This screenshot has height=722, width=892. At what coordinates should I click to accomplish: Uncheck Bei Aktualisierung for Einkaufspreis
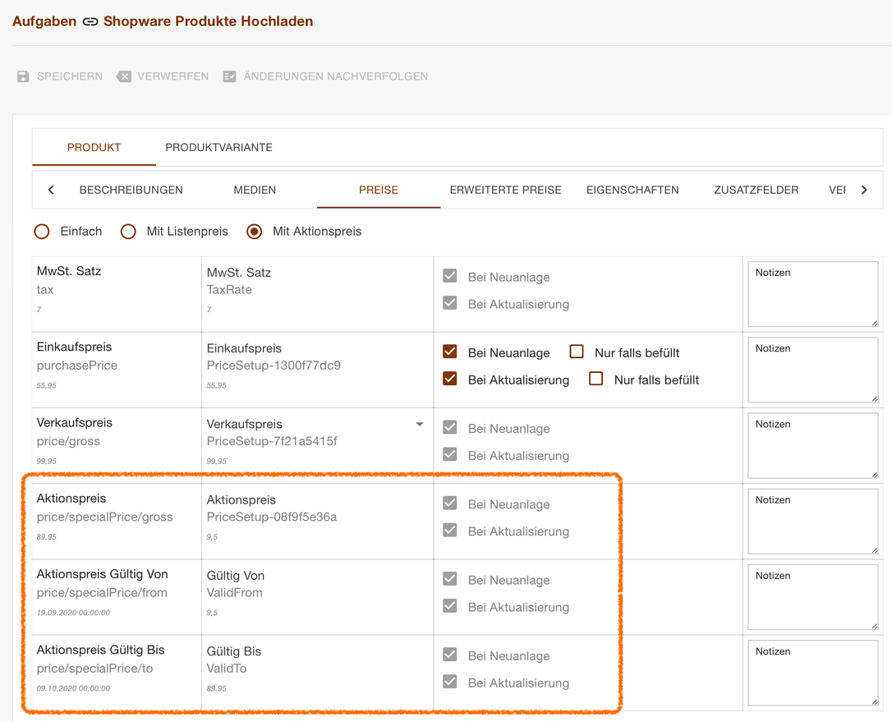pos(450,379)
